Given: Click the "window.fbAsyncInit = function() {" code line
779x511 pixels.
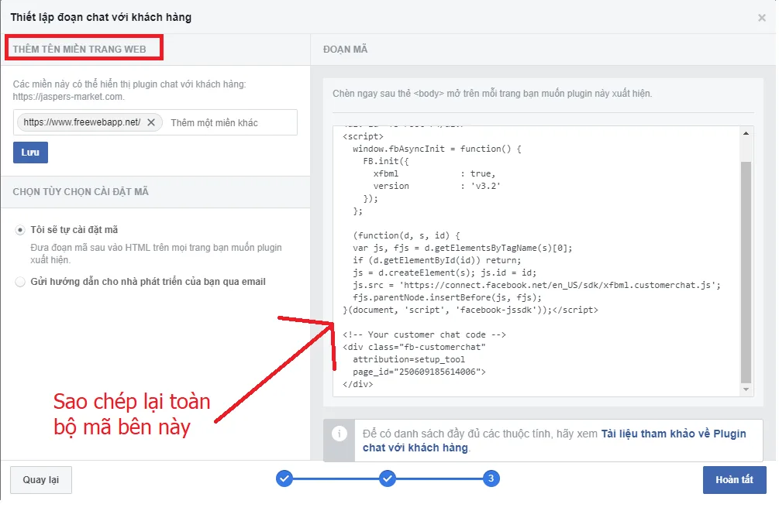Looking at the screenshot, I should (436, 149).
